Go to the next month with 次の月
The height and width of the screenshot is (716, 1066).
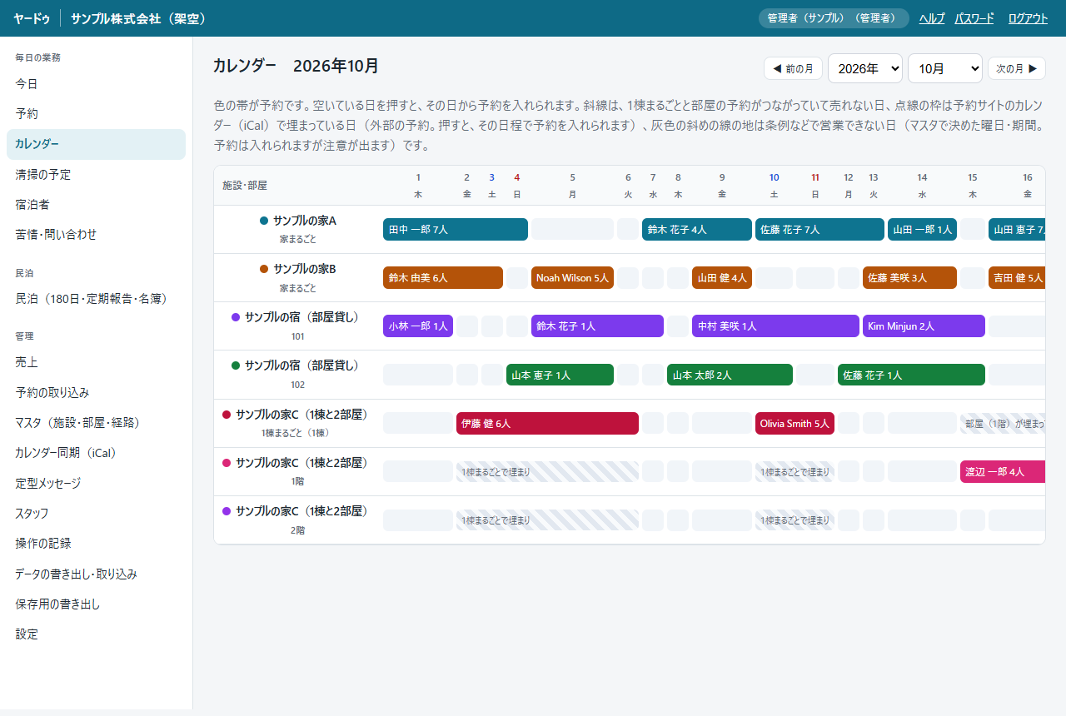point(1017,68)
